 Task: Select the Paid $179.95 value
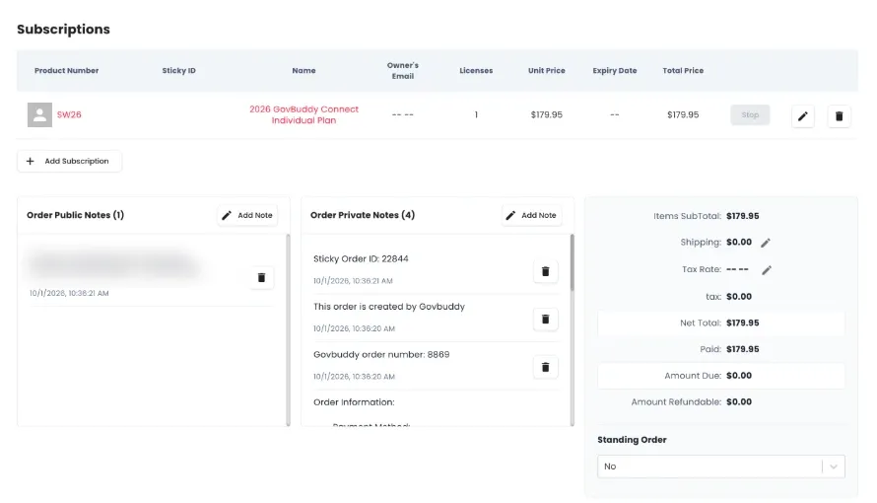[x=743, y=349]
